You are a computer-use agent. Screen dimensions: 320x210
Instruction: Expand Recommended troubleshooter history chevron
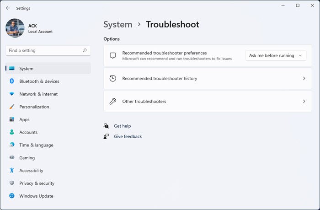coord(304,79)
